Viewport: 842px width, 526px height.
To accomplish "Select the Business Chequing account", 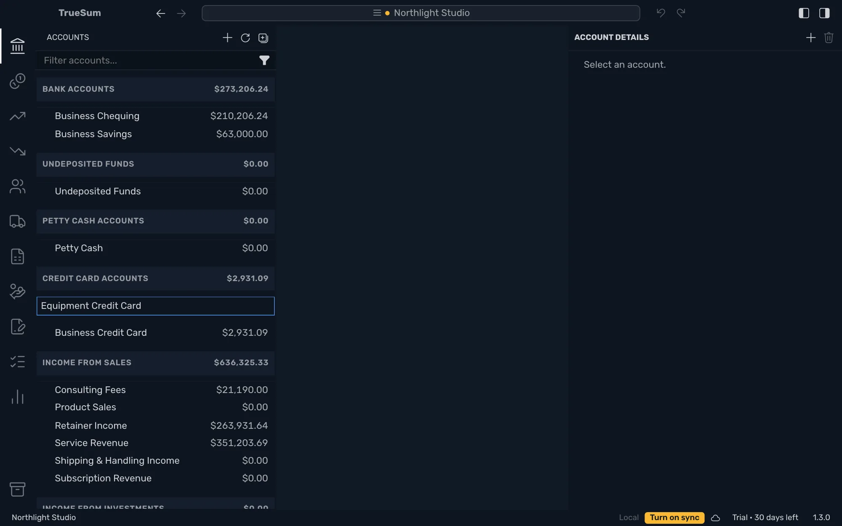I will pyautogui.click(x=155, y=116).
